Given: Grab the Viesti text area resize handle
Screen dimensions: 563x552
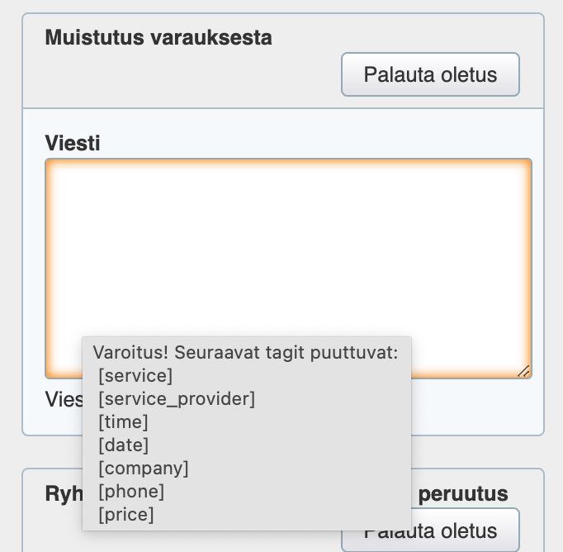Looking at the screenshot, I should click(523, 371).
